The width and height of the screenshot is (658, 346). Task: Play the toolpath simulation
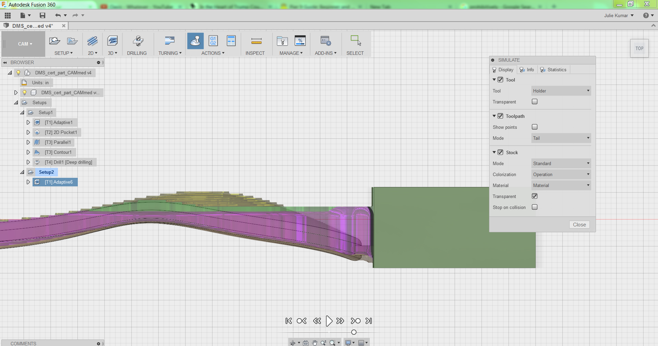(x=329, y=321)
